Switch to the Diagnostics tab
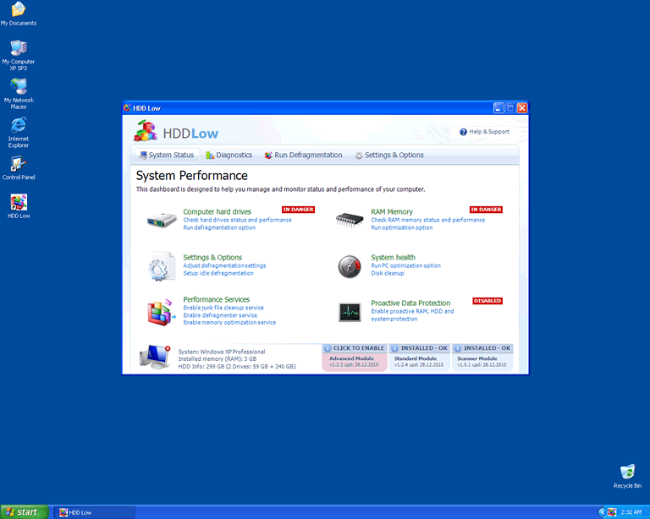 point(229,156)
